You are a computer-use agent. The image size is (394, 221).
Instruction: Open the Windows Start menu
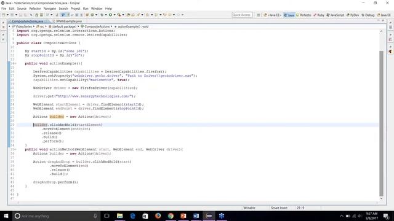point(6,215)
